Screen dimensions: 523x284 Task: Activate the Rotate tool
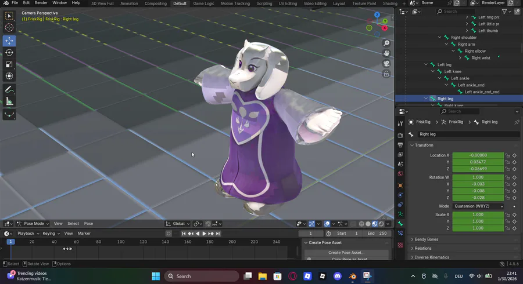[9, 52]
